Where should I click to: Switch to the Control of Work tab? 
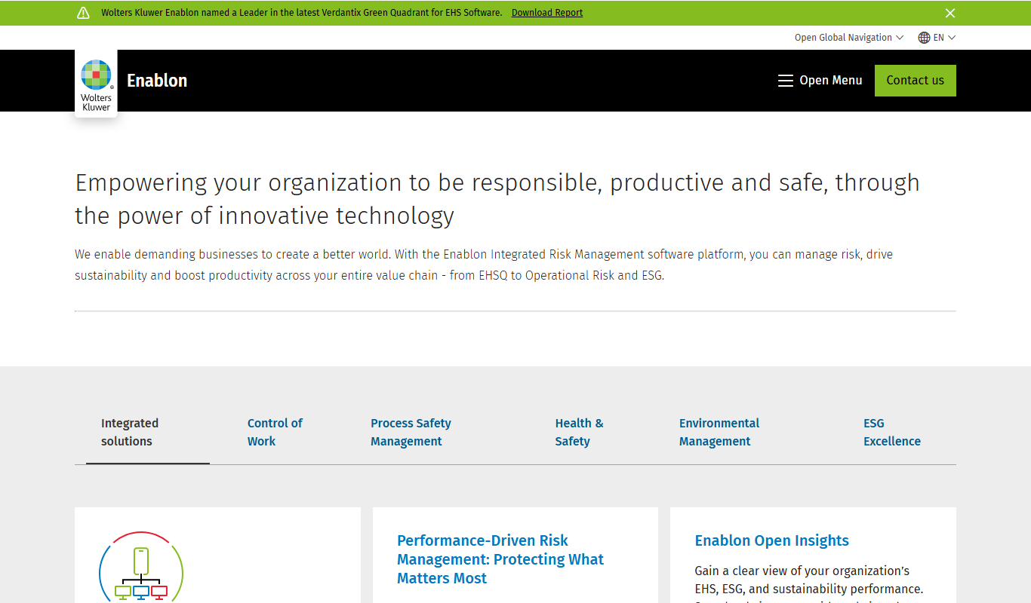pyautogui.click(x=275, y=433)
